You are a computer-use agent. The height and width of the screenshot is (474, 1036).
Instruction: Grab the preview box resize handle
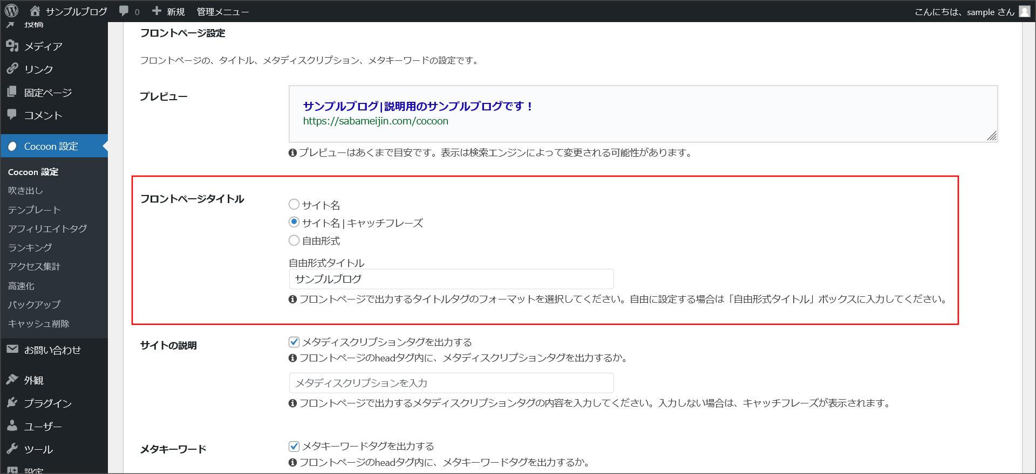pyautogui.click(x=992, y=136)
